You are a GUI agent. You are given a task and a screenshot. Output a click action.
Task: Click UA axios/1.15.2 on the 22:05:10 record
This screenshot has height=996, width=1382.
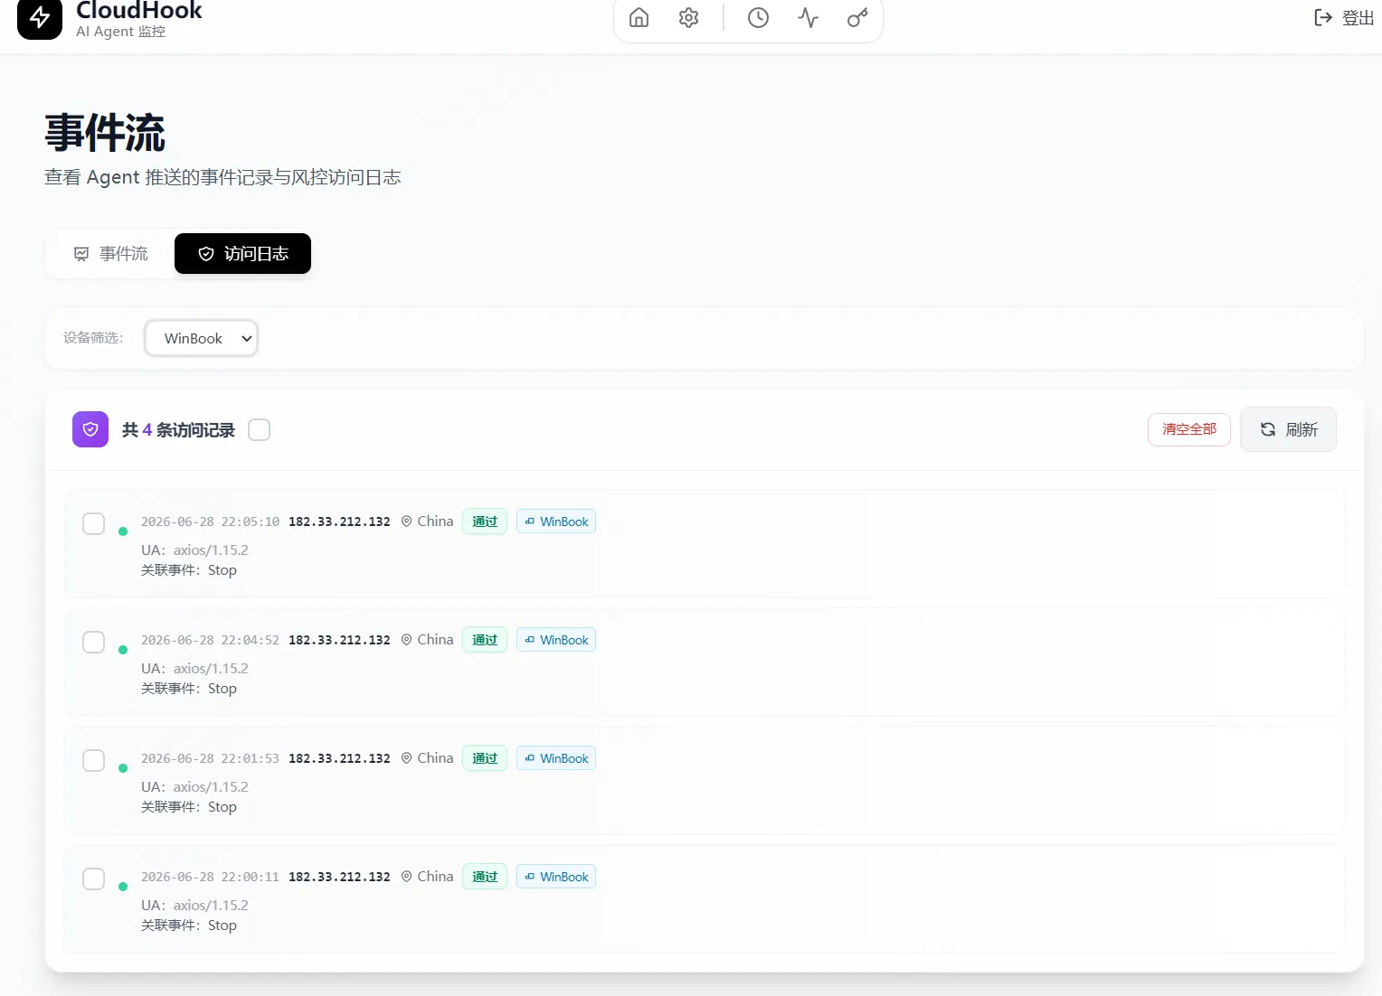click(x=194, y=550)
